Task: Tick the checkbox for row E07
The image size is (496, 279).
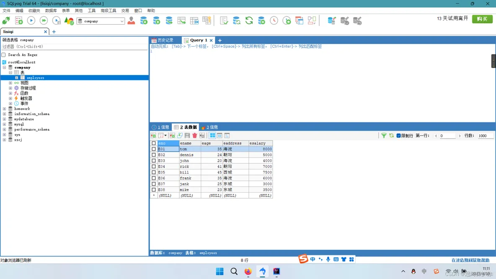Action: pos(154,184)
